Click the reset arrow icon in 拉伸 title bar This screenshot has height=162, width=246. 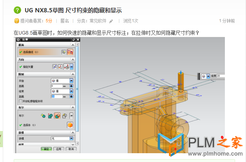pos(74,39)
